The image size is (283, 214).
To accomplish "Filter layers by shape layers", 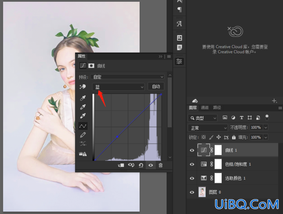I will [250, 118].
